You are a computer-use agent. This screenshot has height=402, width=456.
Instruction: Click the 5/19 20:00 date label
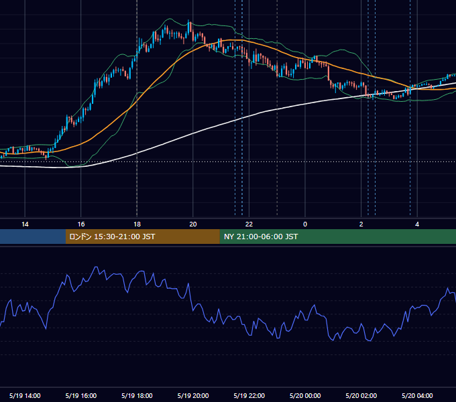193,395
